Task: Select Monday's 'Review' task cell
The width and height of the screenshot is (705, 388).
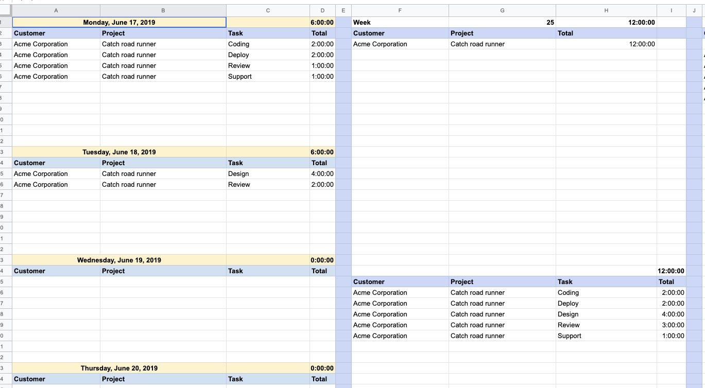Action: pyautogui.click(x=268, y=66)
